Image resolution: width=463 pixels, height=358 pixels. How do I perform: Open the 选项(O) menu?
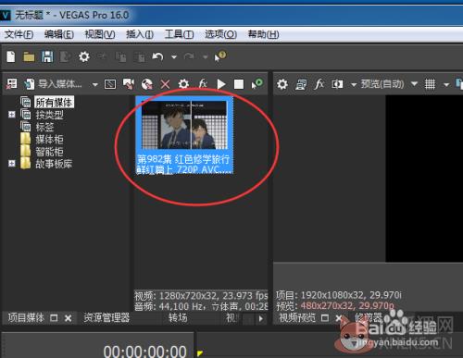[220, 34]
